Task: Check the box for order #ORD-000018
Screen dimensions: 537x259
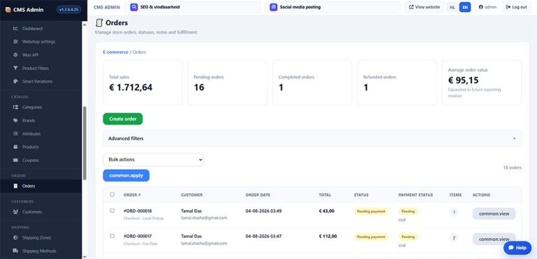Action: click(x=113, y=211)
